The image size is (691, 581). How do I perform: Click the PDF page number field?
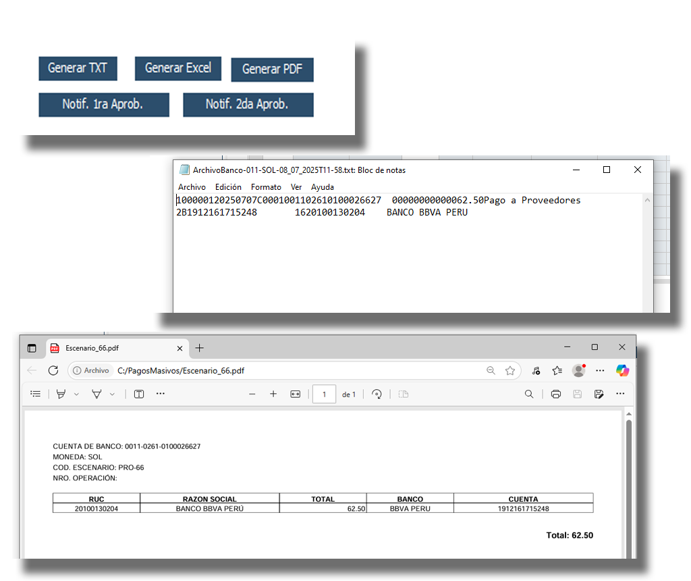click(x=324, y=394)
